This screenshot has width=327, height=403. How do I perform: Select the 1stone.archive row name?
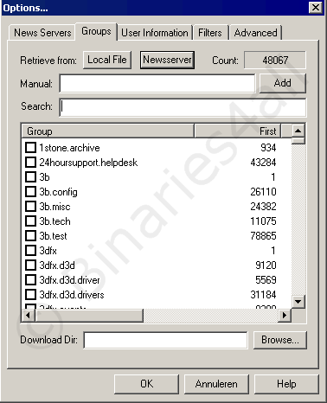69,148
